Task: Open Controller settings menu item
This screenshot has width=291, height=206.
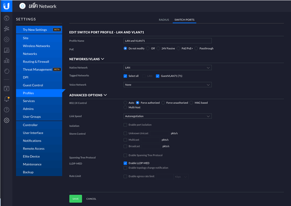Action: tap(39, 125)
